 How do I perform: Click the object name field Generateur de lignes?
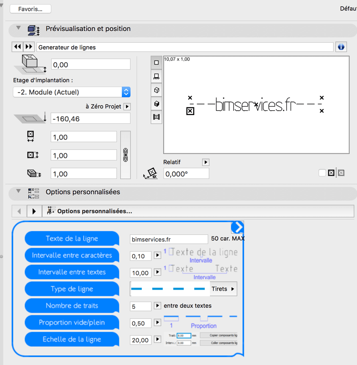[x=185, y=47]
